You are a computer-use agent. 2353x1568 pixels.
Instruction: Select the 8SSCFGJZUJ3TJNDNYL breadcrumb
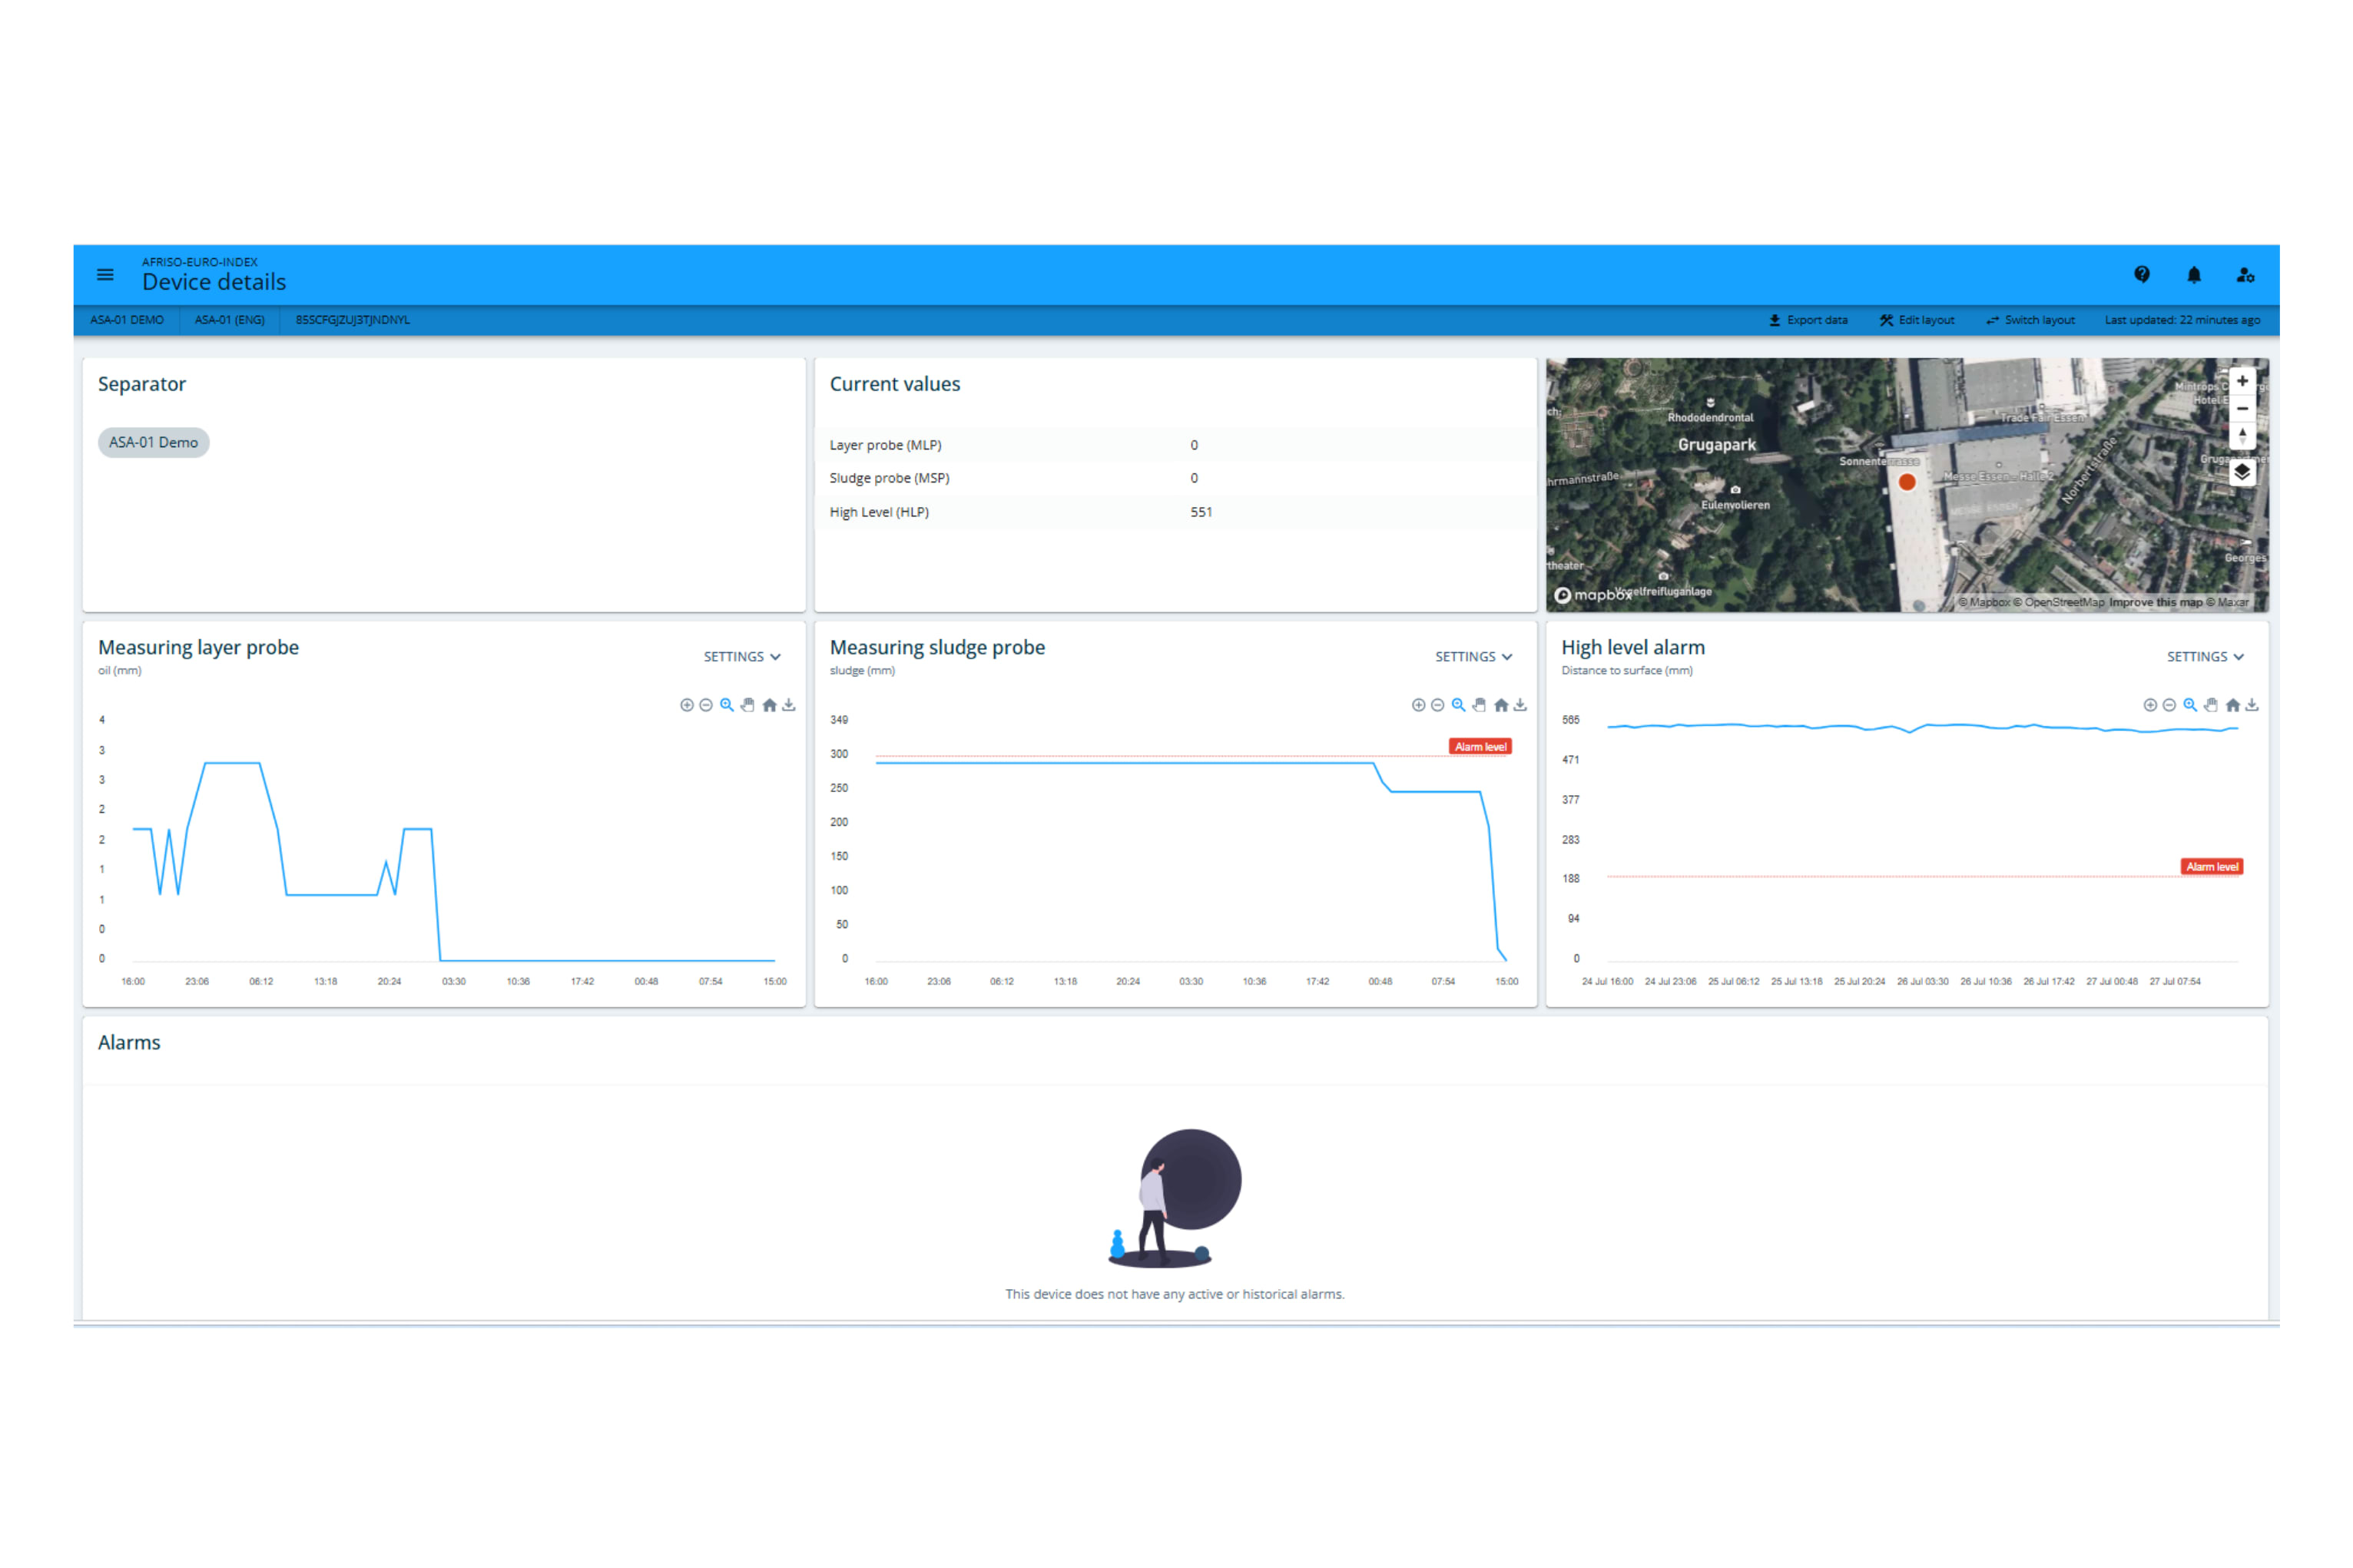click(352, 320)
